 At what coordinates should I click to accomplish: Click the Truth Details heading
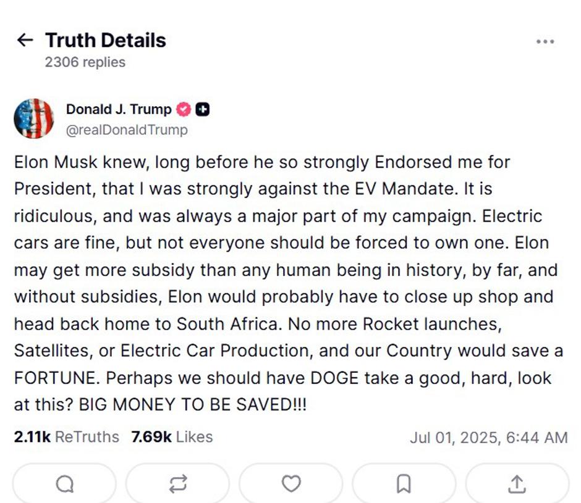click(106, 41)
